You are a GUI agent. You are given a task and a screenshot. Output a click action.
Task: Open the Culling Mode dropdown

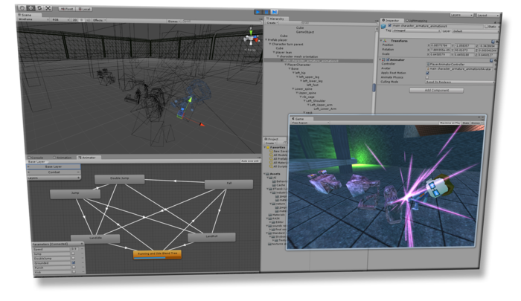tap(459, 82)
